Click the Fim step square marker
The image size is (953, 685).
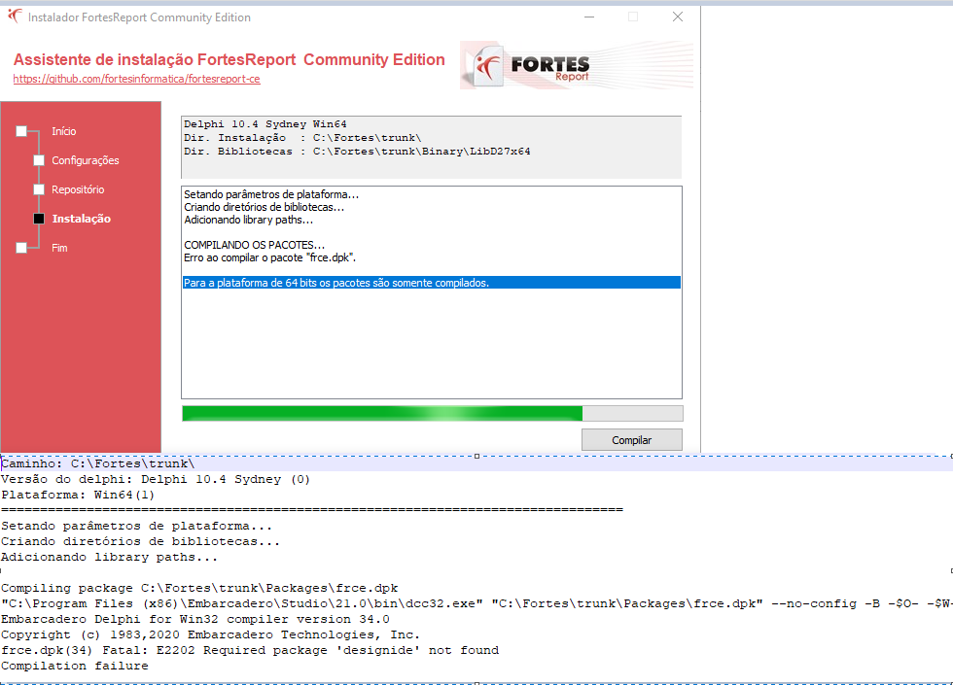[x=21, y=248]
